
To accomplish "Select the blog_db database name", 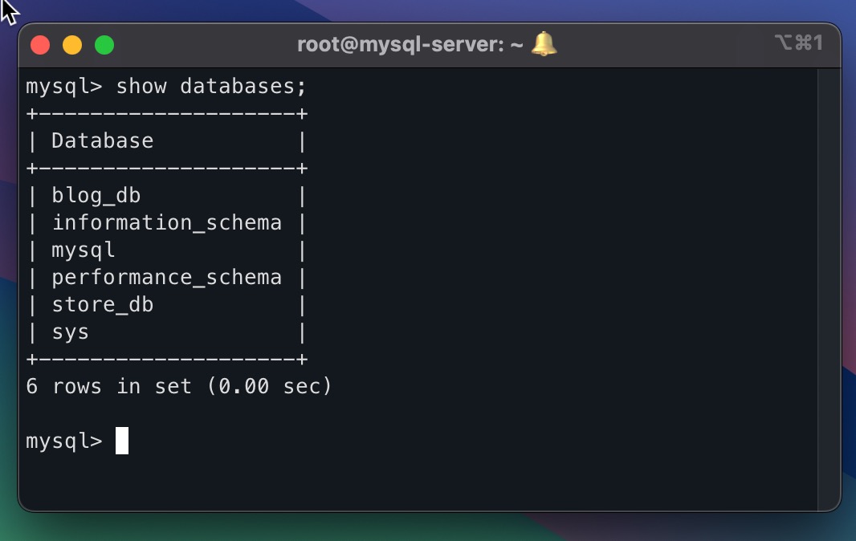I will click(95, 195).
